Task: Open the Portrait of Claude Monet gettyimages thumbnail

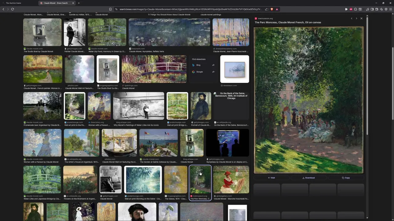Action: [201, 106]
